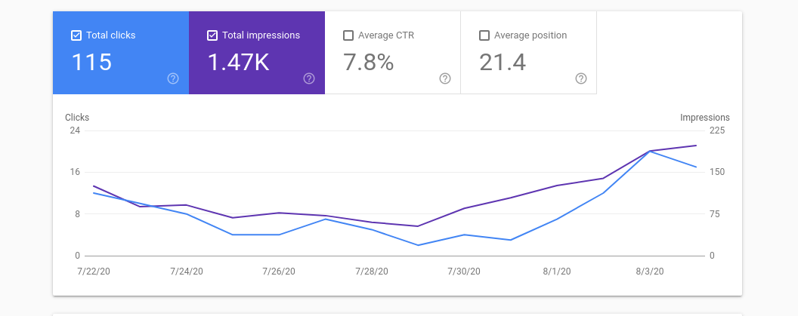The width and height of the screenshot is (798, 316).
Task: Open help icon on Total impressions card
Action: (309, 78)
